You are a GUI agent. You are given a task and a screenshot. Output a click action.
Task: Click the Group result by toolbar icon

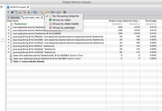pyautogui.click(x=47, y=12)
